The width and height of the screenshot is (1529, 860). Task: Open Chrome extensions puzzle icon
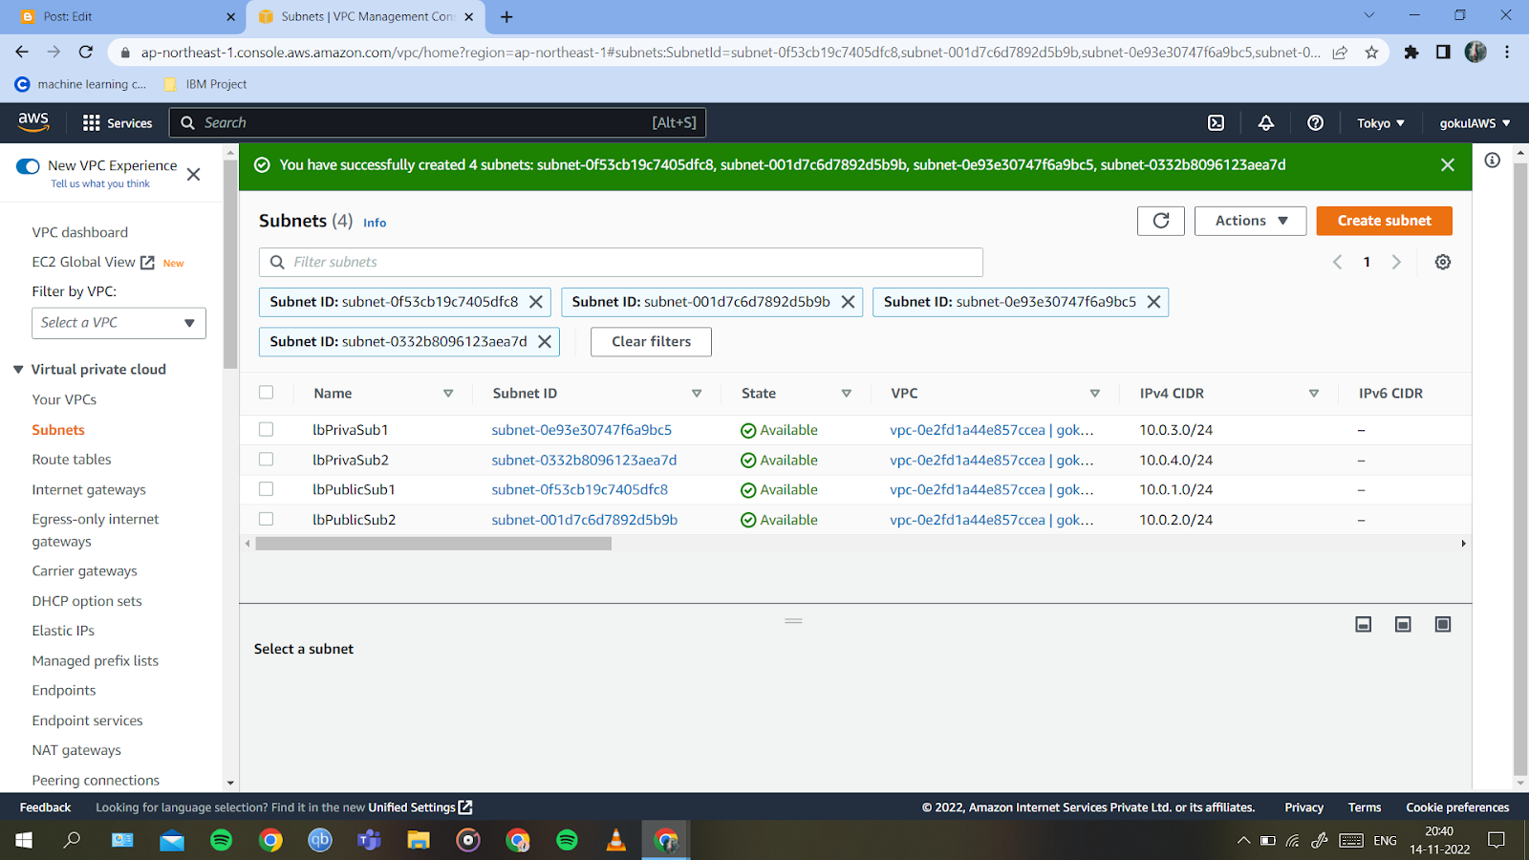(x=1411, y=53)
